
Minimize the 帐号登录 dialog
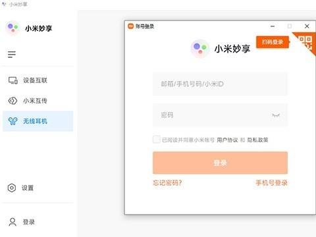coord(273,26)
